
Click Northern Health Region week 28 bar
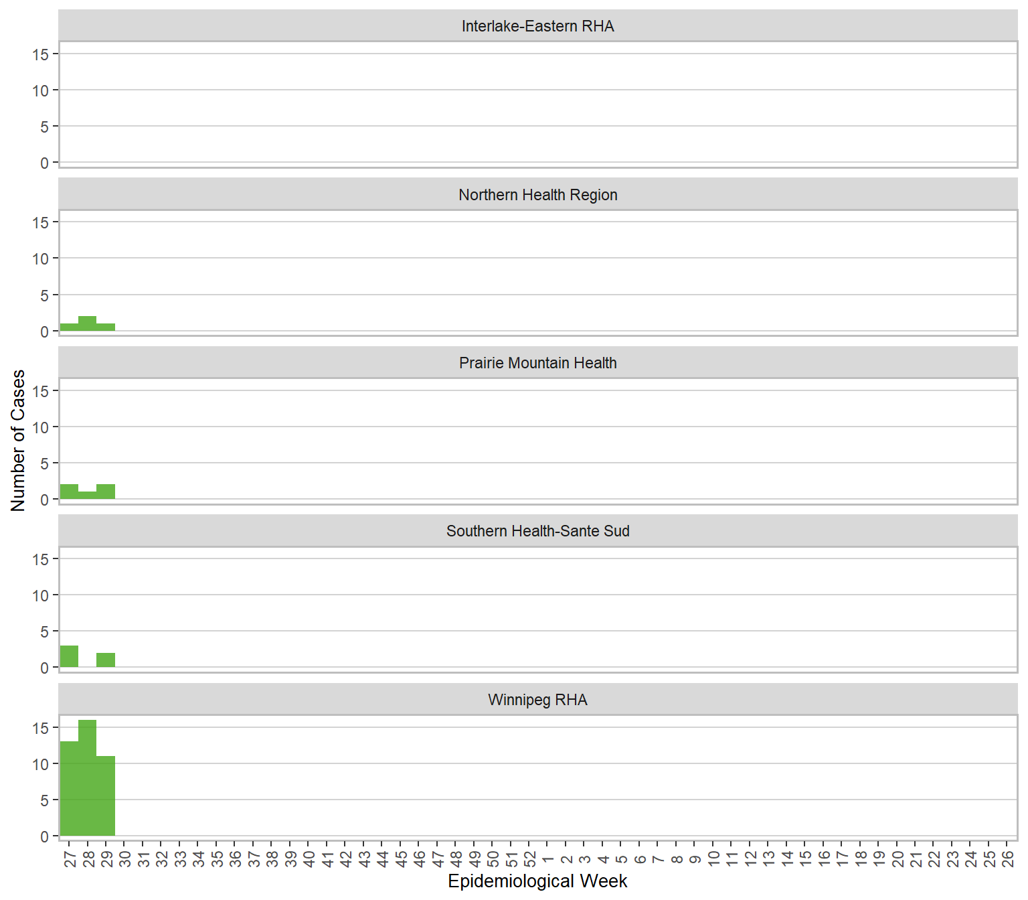pos(88,323)
